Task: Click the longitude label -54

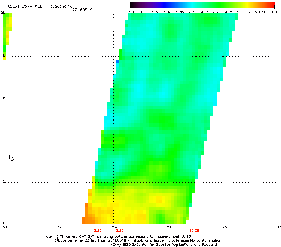Action: point(113,227)
